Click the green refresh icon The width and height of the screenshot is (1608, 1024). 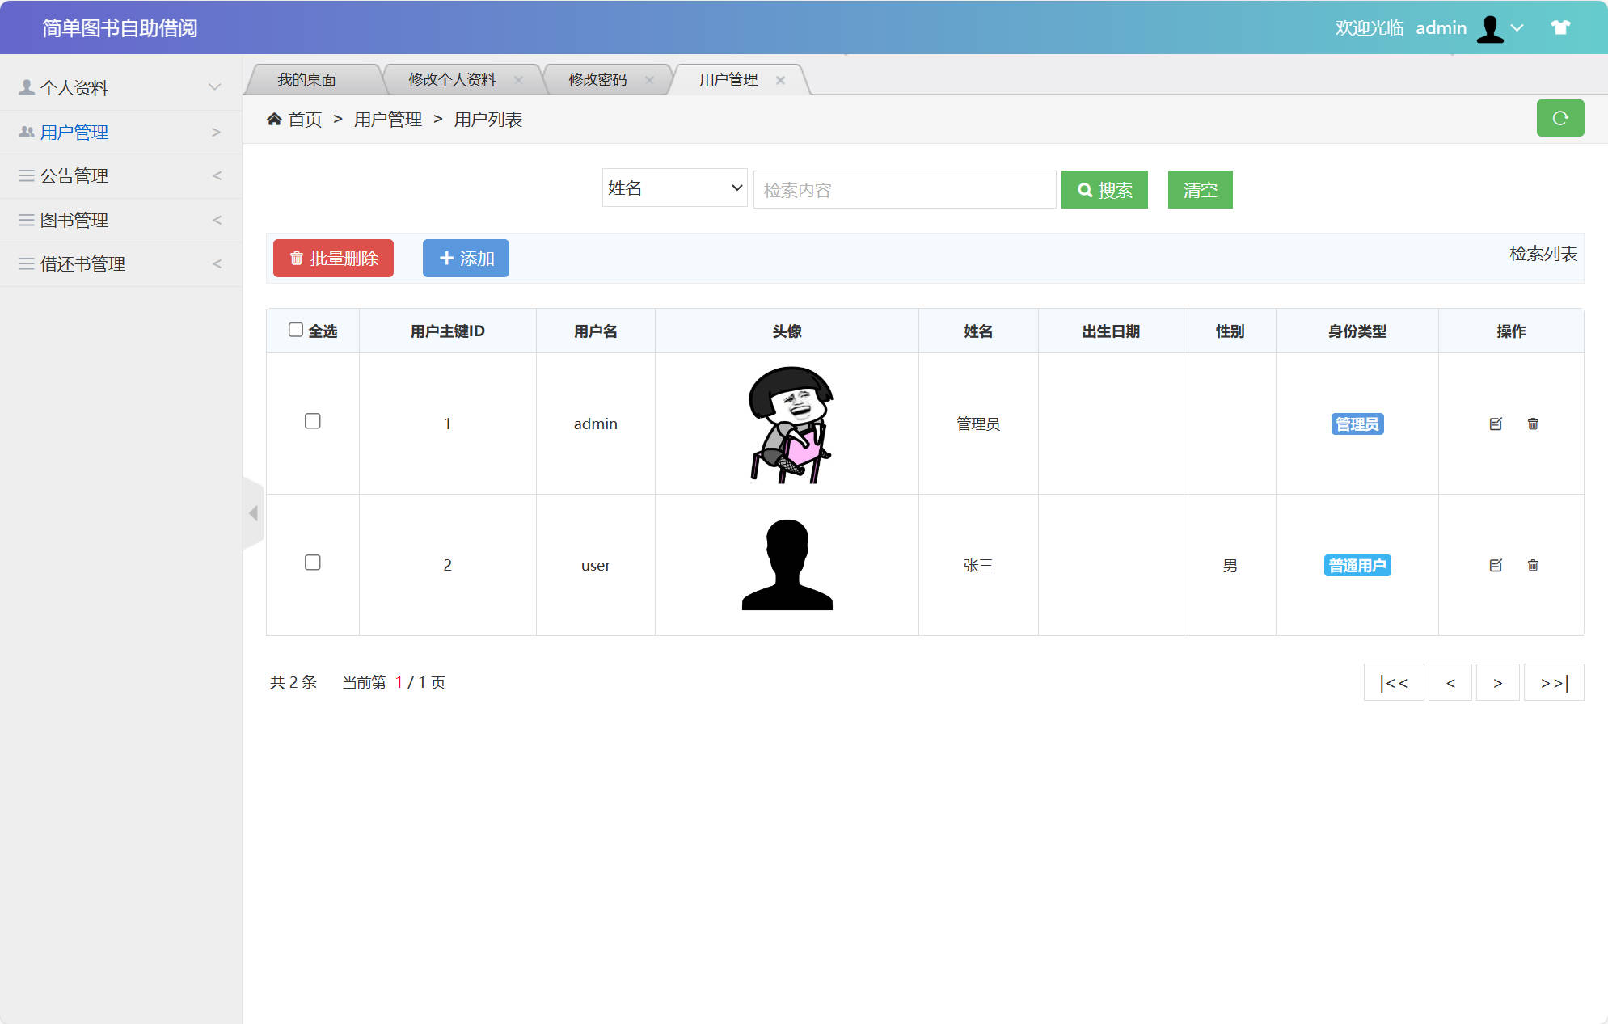tap(1561, 118)
